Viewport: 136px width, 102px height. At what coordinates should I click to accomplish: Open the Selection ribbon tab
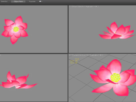tap(4, 1)
